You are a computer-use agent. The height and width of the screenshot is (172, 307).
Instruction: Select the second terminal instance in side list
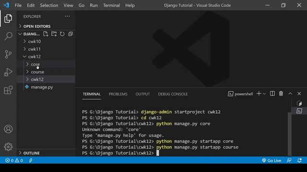[299, 111]
